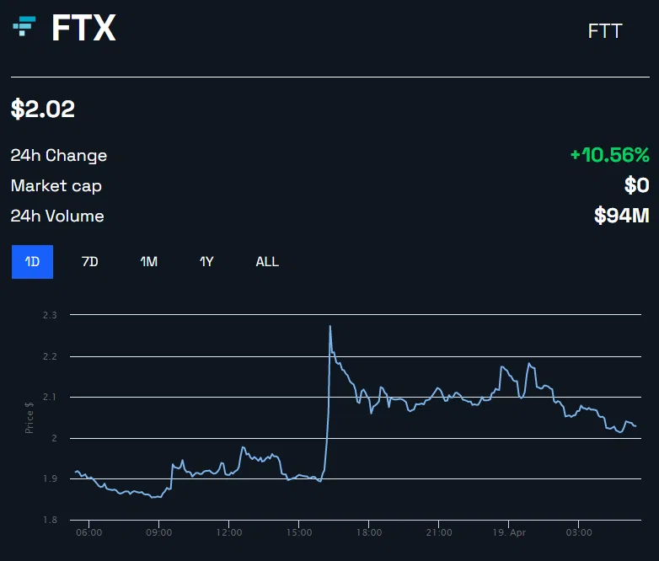This screenshot has width=659, height=561.
Task: Click the FTT ticker symbol
Action: pyautogui.click(x=605, y=31)
